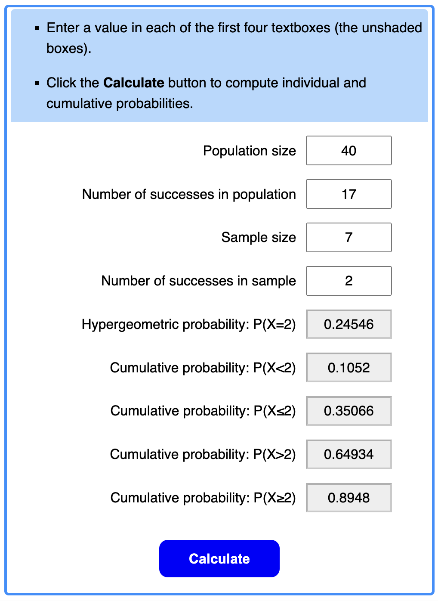Click the P(X=2) result box showing 0.24546
This screenshot has height=601, width=438.
pos(349,324)
